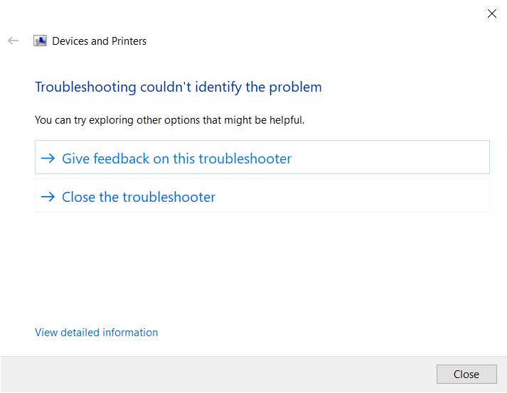This screenshot has height=393, width=507.
Task: Open View detailed information link
Action: [97, 333]
